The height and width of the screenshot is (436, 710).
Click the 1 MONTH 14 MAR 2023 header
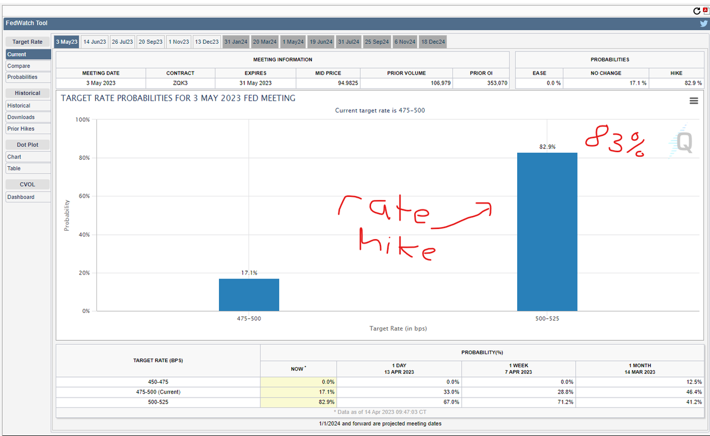click(640, 369)
